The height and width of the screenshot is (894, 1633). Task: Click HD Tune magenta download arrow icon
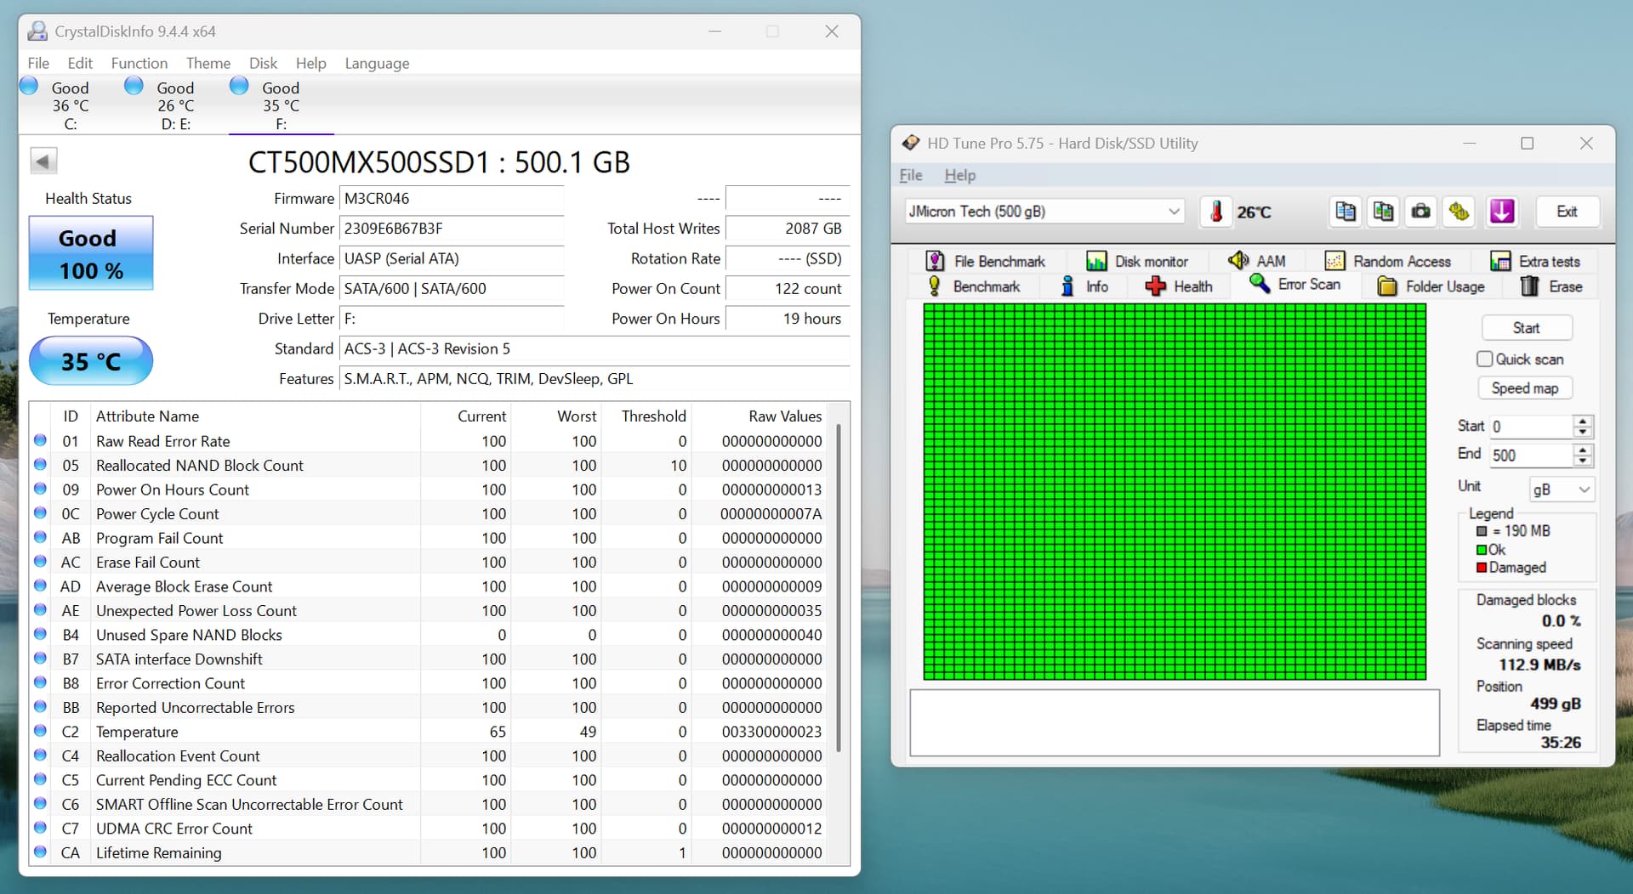point(1502,212)
